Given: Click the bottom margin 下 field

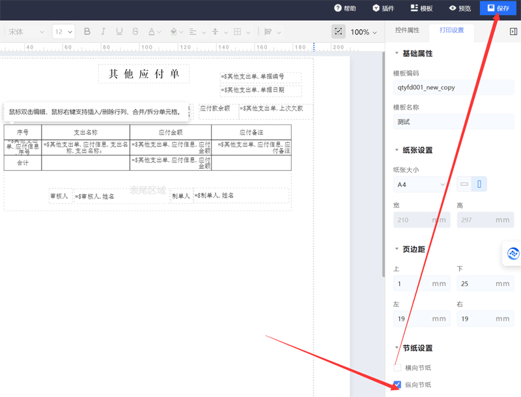Looking at the screenshot, I should click(x=485, y=284).
